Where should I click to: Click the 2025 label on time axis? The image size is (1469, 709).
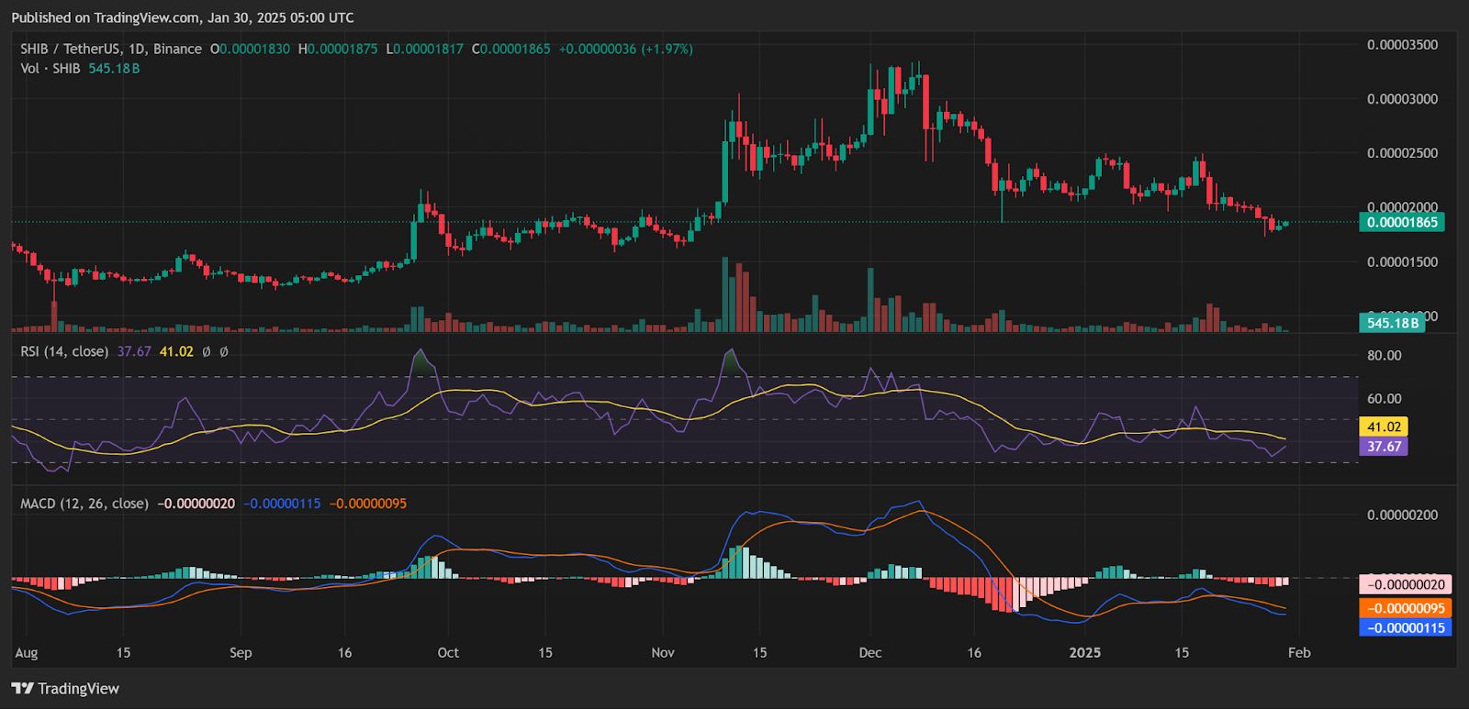[1085, 653]
